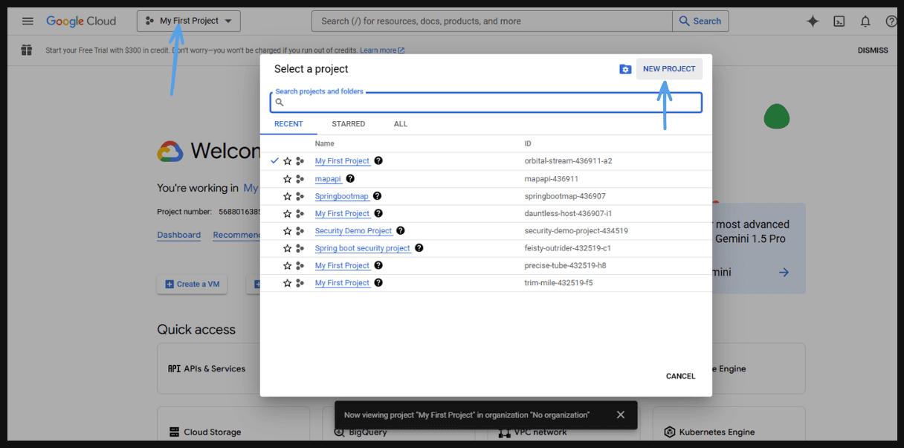Click the project type icon in the Springbootmap row
Viewport: 904px width, 448px height.
pos(300,196)
